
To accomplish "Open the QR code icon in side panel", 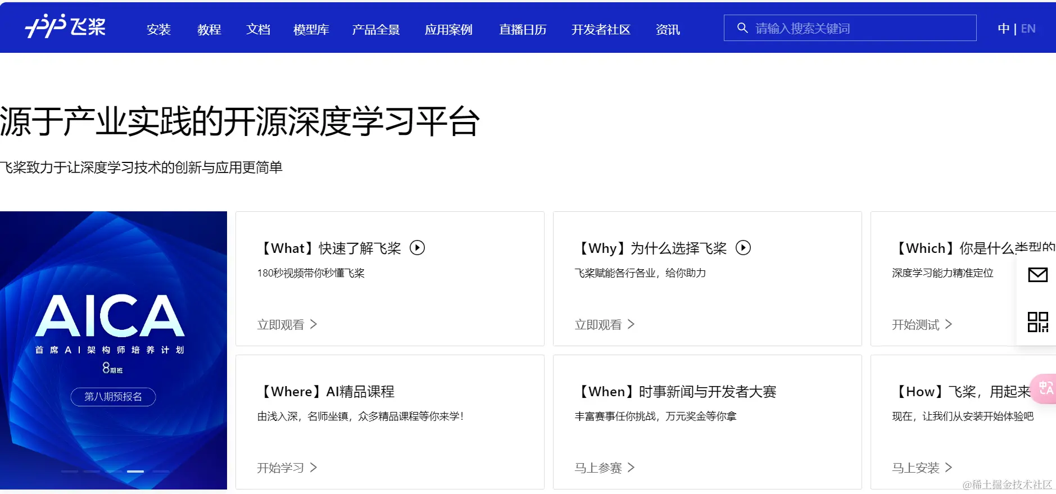I will coord(1037,322).
